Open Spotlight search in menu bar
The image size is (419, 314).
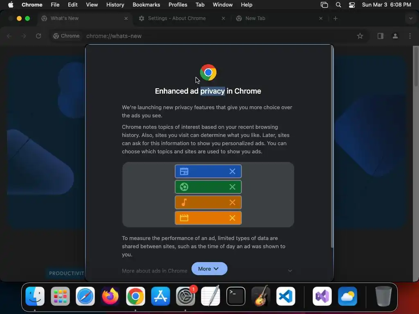click(x=338, y=5)
